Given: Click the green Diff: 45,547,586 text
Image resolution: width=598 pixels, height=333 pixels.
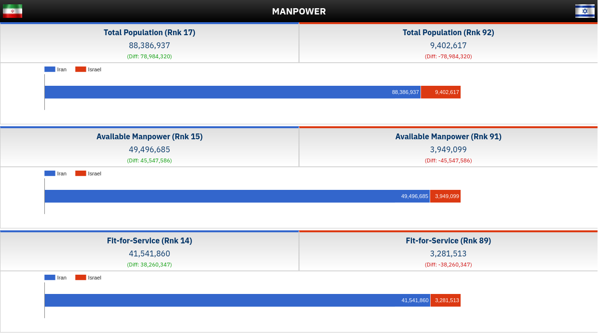Looking at the screenshot, I should (x=149, y=160).
